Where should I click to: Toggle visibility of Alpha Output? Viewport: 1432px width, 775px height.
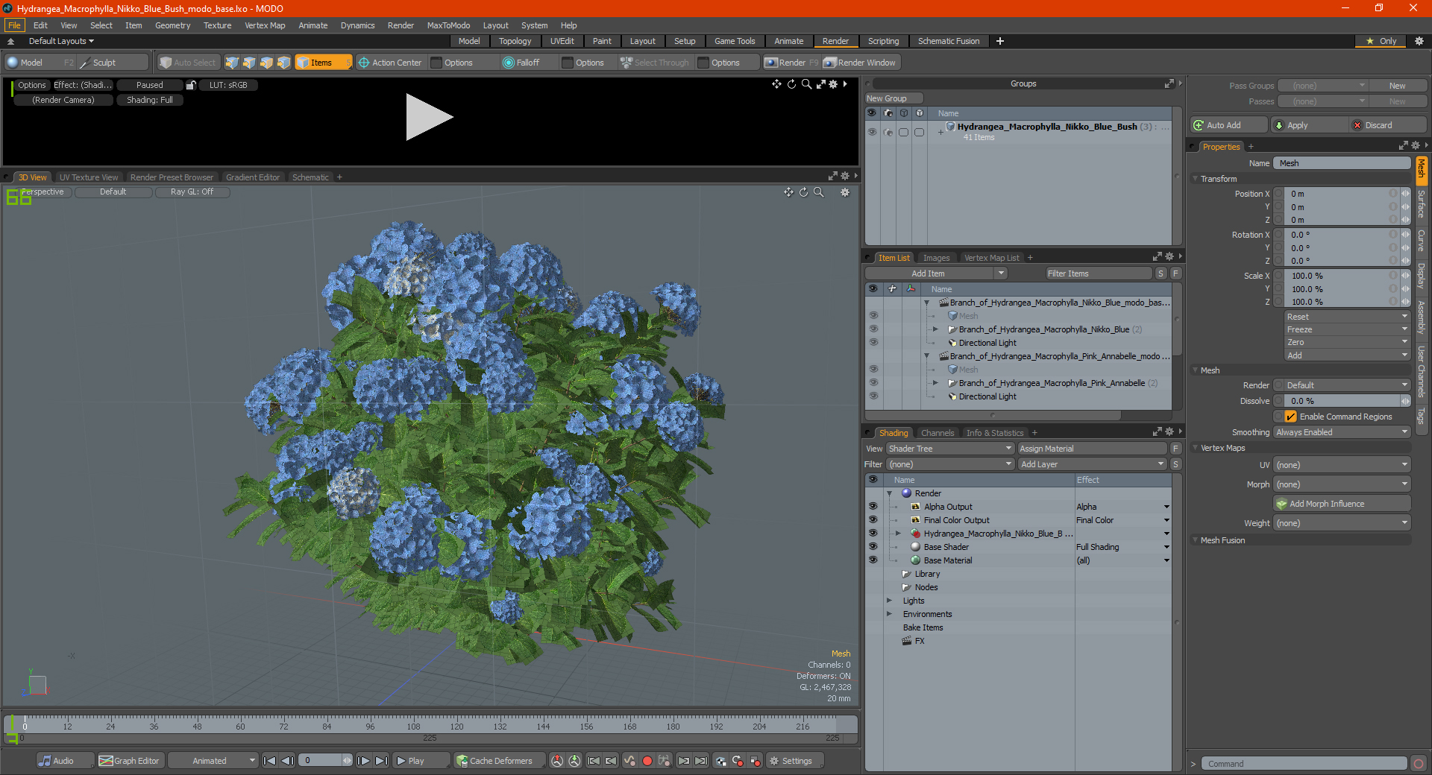coord(873,507)
